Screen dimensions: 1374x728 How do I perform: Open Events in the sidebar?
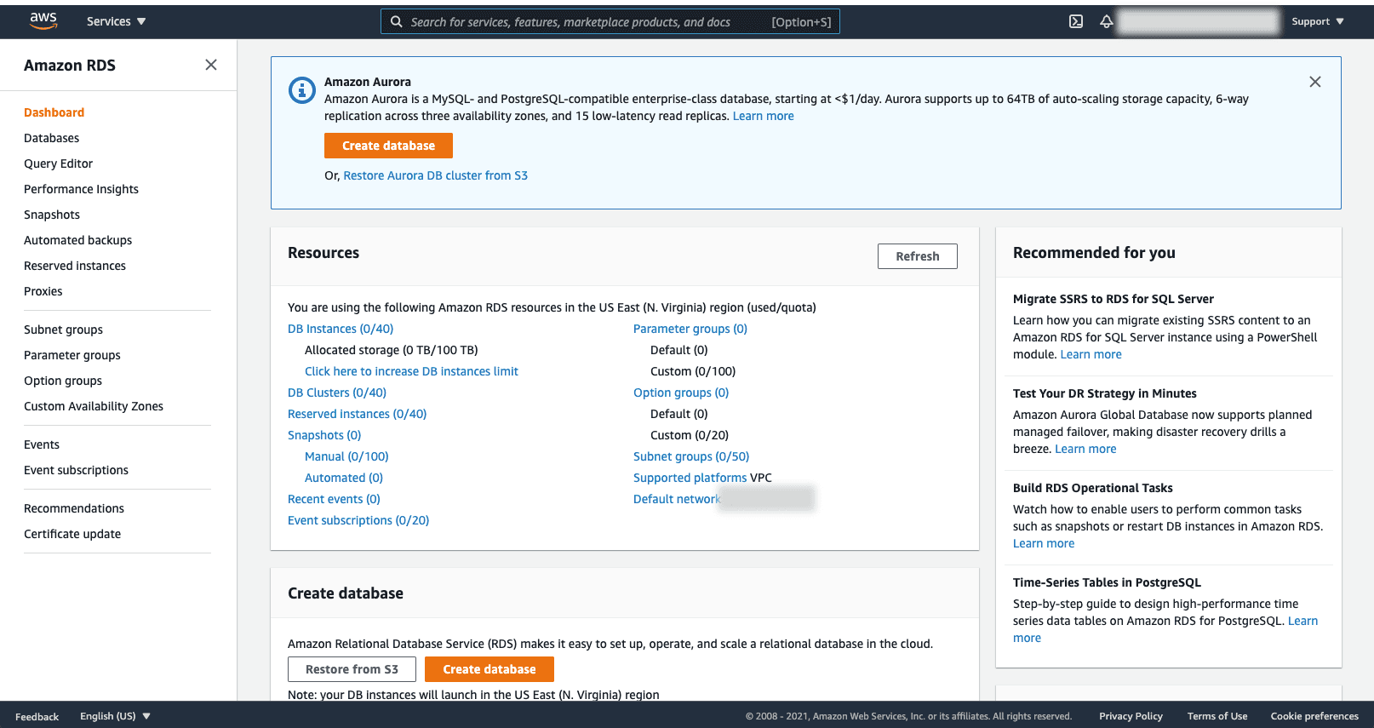[x=42, y=444]
